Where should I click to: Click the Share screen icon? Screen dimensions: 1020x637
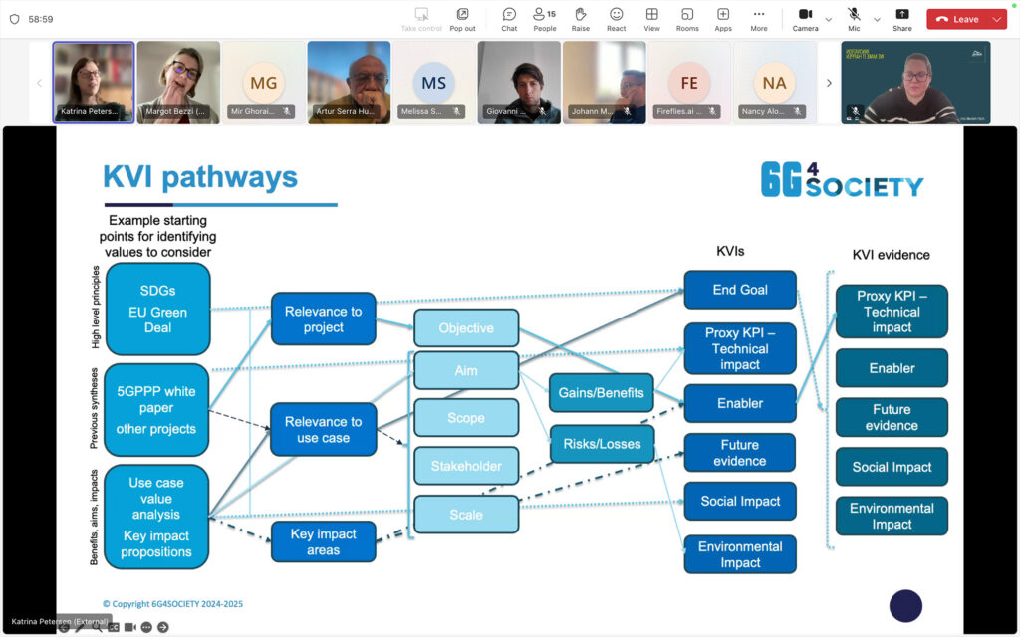901,19
